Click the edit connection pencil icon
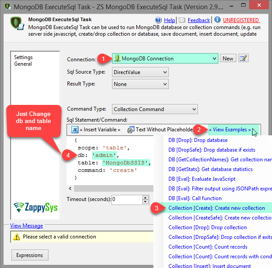The image size is (272, 268). (243, 58)
